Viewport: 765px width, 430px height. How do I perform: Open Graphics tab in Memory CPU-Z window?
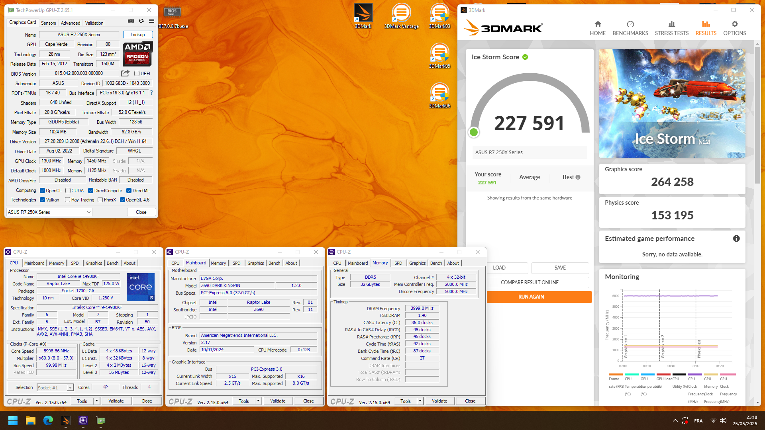click(x=417, y=263)
